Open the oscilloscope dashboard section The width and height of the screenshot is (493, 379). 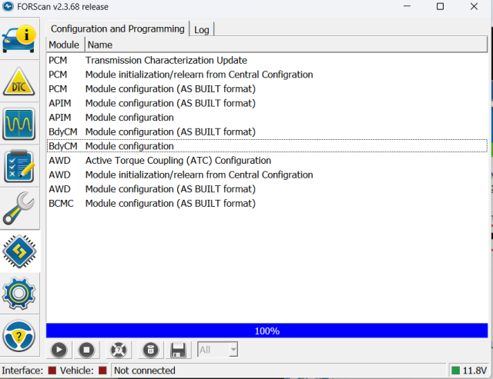[19, 124]
